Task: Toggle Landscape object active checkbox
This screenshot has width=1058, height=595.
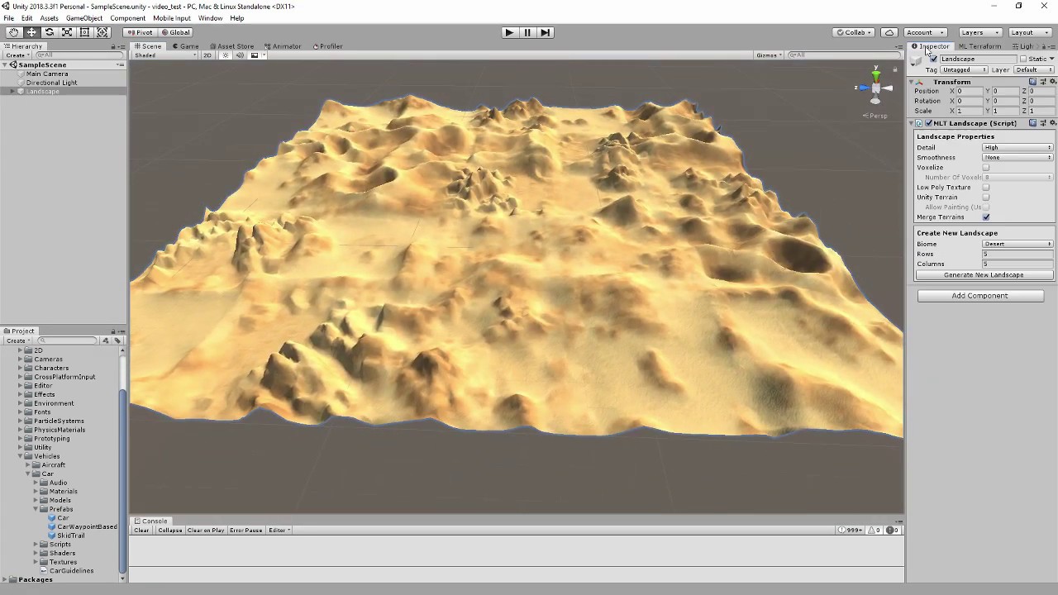Action: [x=934, y=59]
